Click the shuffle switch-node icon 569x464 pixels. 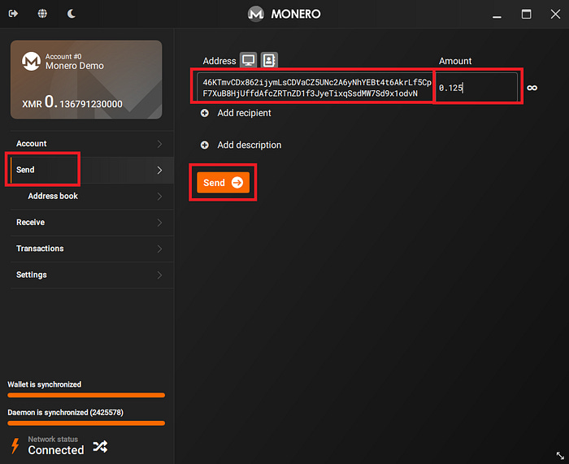[x=100, y=447]
